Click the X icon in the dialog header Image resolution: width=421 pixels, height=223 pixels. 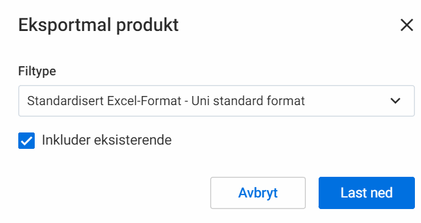406,25
